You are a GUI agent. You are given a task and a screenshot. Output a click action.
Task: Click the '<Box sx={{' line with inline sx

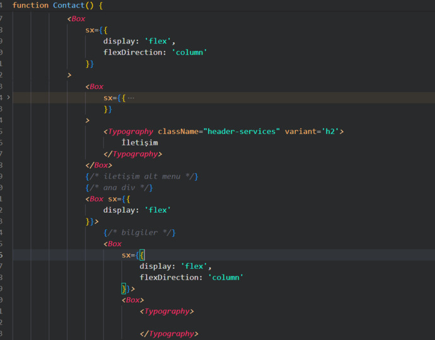pos(108,199)
